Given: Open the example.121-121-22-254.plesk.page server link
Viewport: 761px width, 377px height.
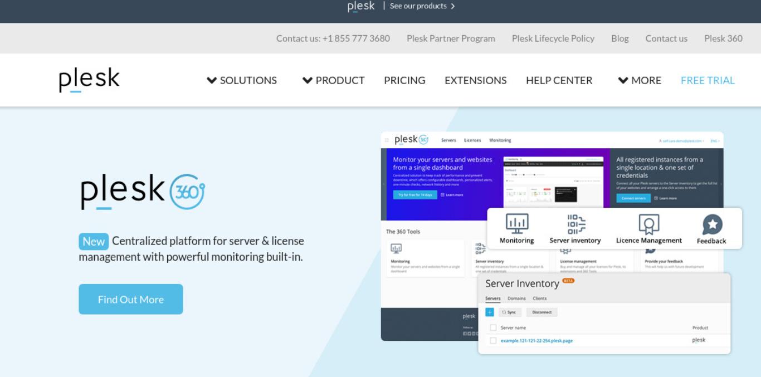Looking at the screenshot, I should tap(536, 341).
